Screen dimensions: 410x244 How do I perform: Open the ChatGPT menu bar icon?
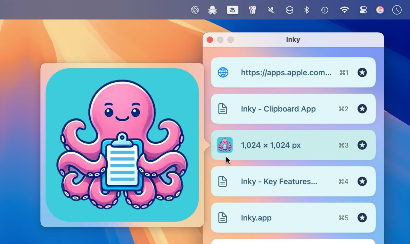click(x=195, y=10)
